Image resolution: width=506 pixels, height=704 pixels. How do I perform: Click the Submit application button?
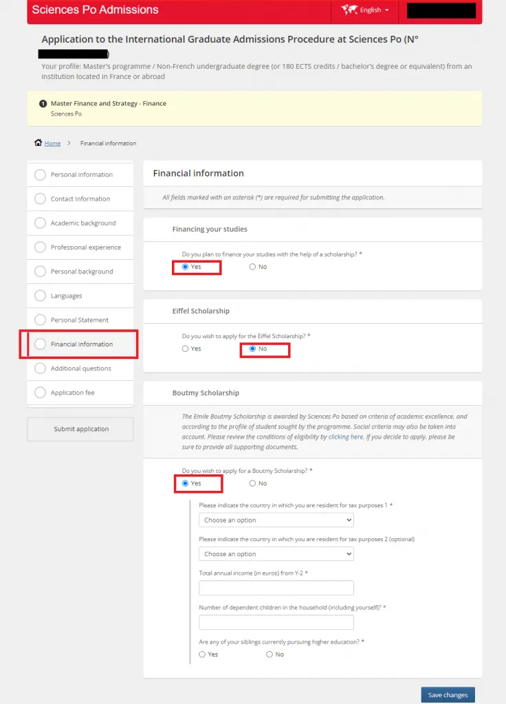(x=80, y=429)
